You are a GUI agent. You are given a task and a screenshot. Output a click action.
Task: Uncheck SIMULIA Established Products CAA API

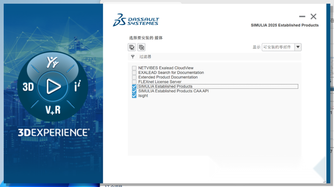pos(134,91)
